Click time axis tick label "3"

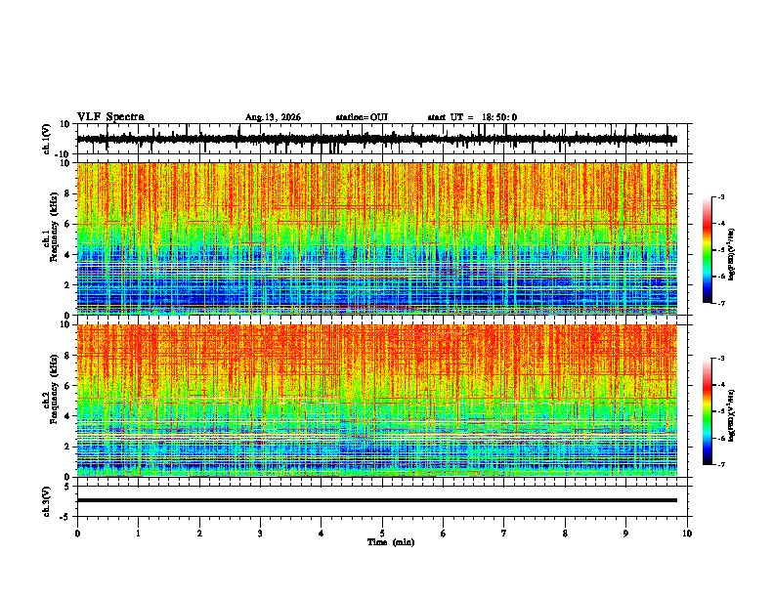point(260,534)
